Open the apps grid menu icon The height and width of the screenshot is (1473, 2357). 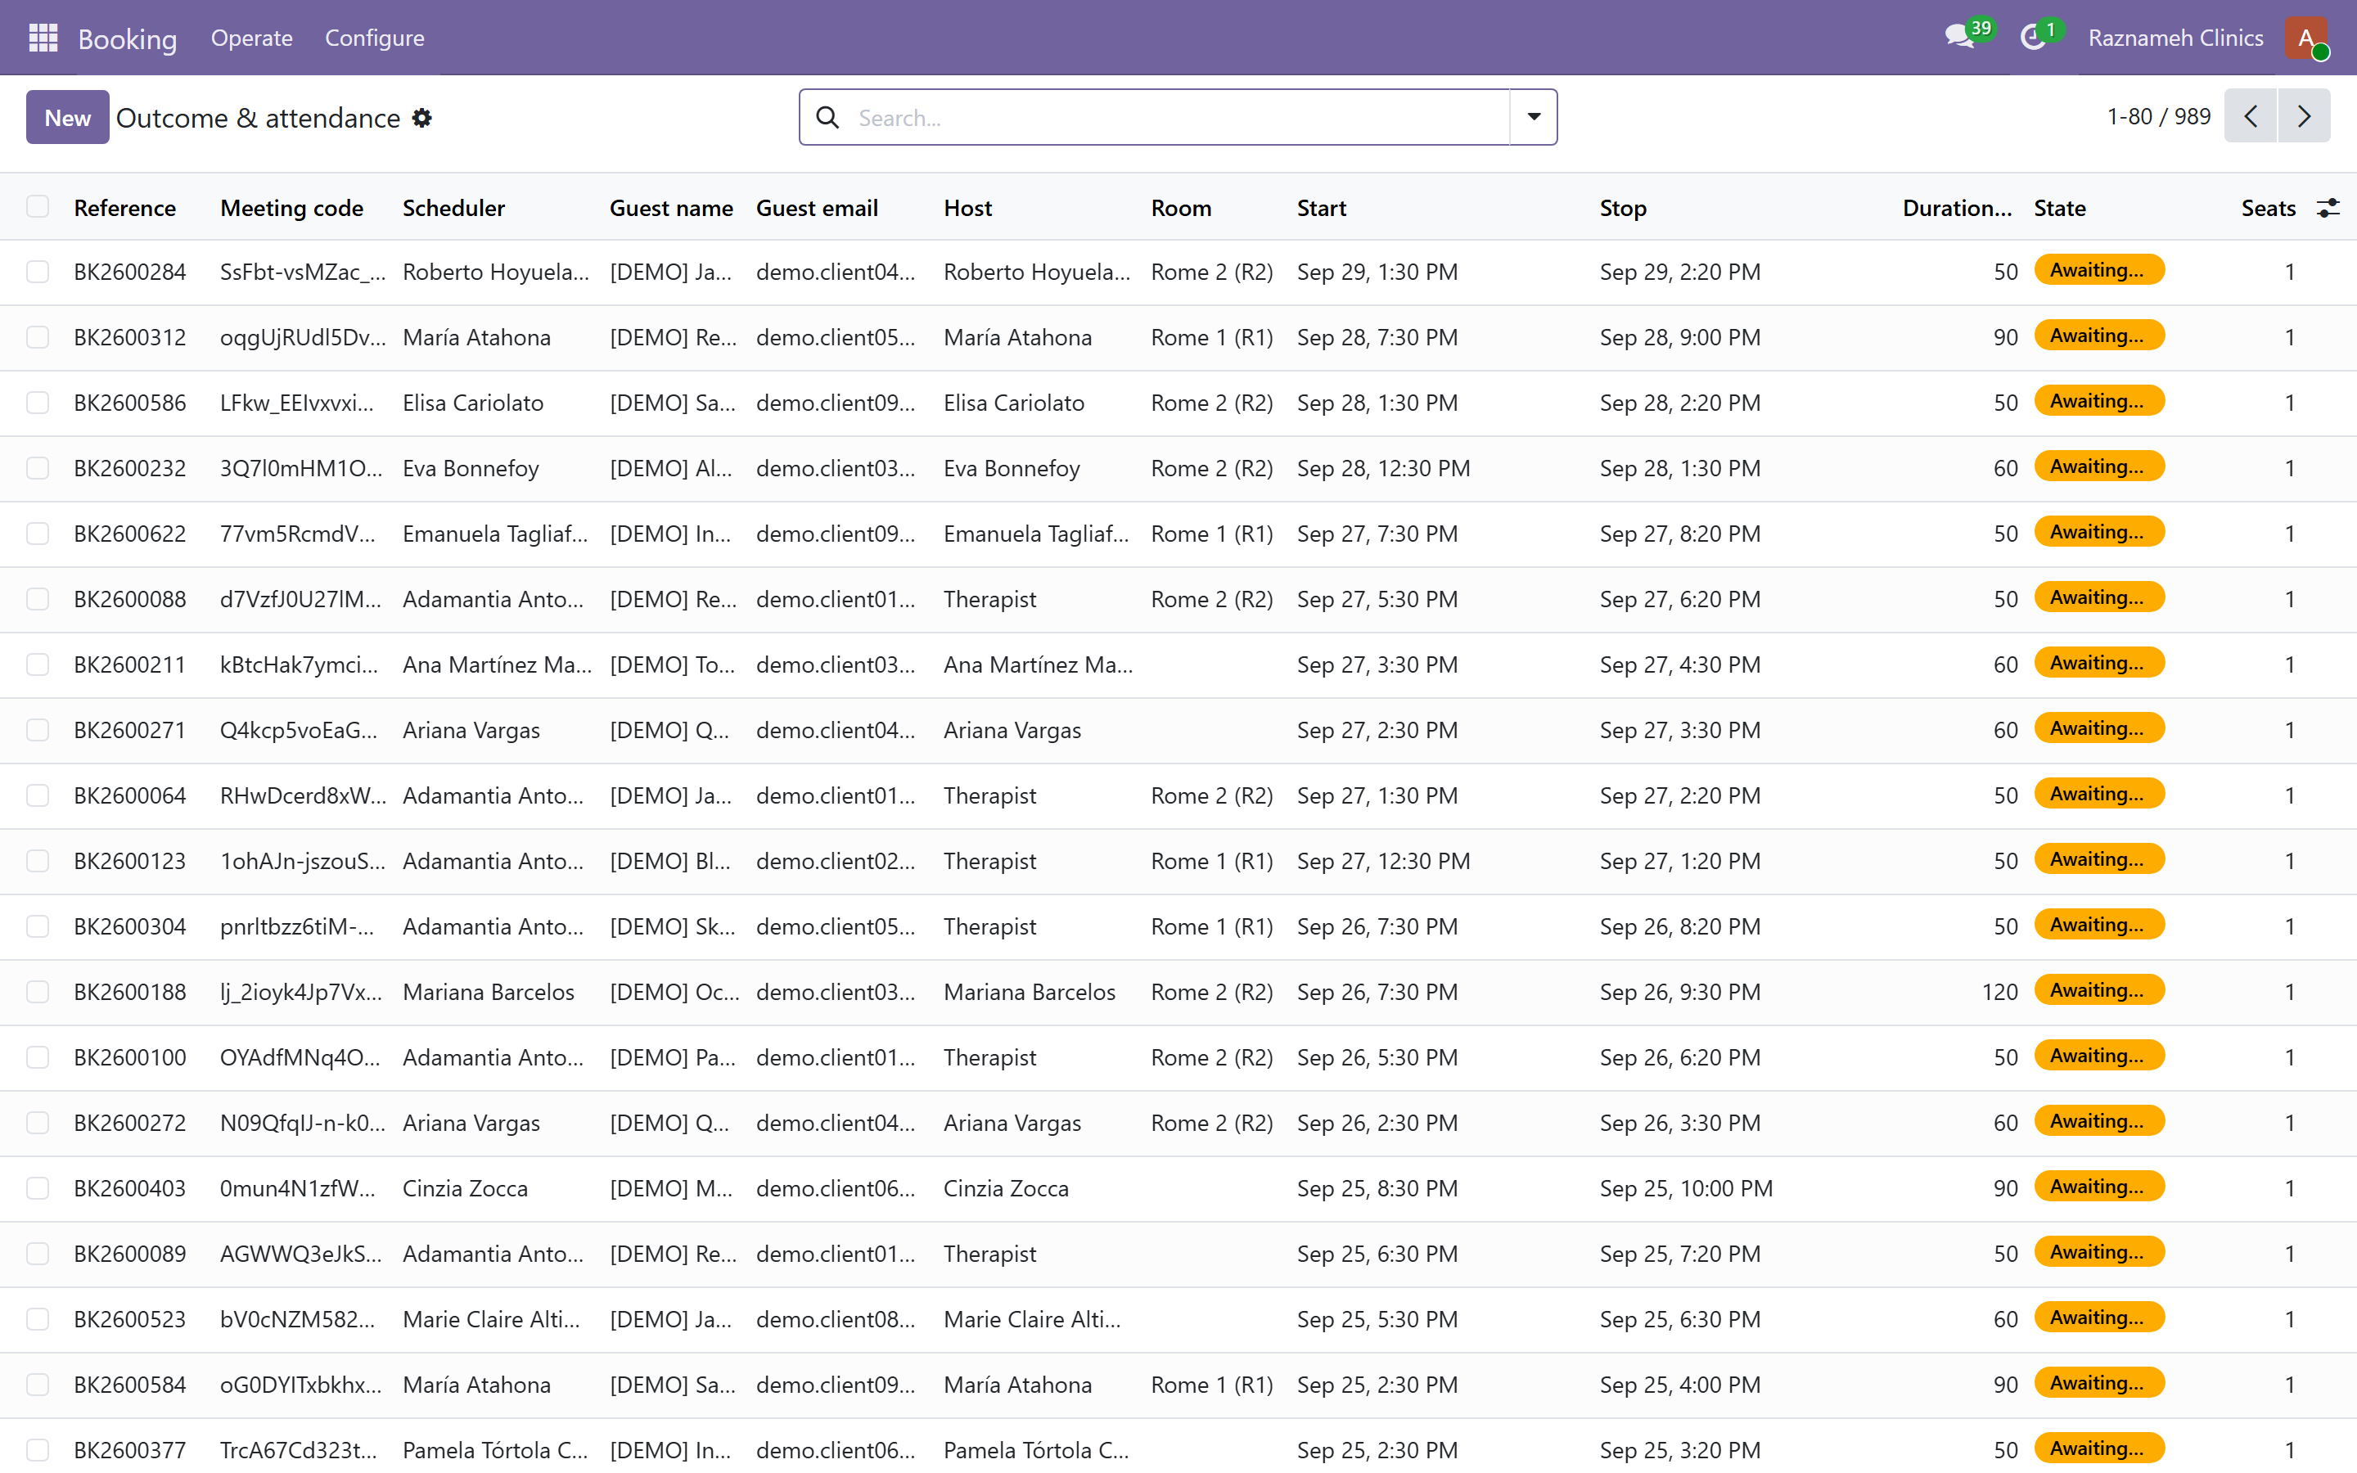43,38
